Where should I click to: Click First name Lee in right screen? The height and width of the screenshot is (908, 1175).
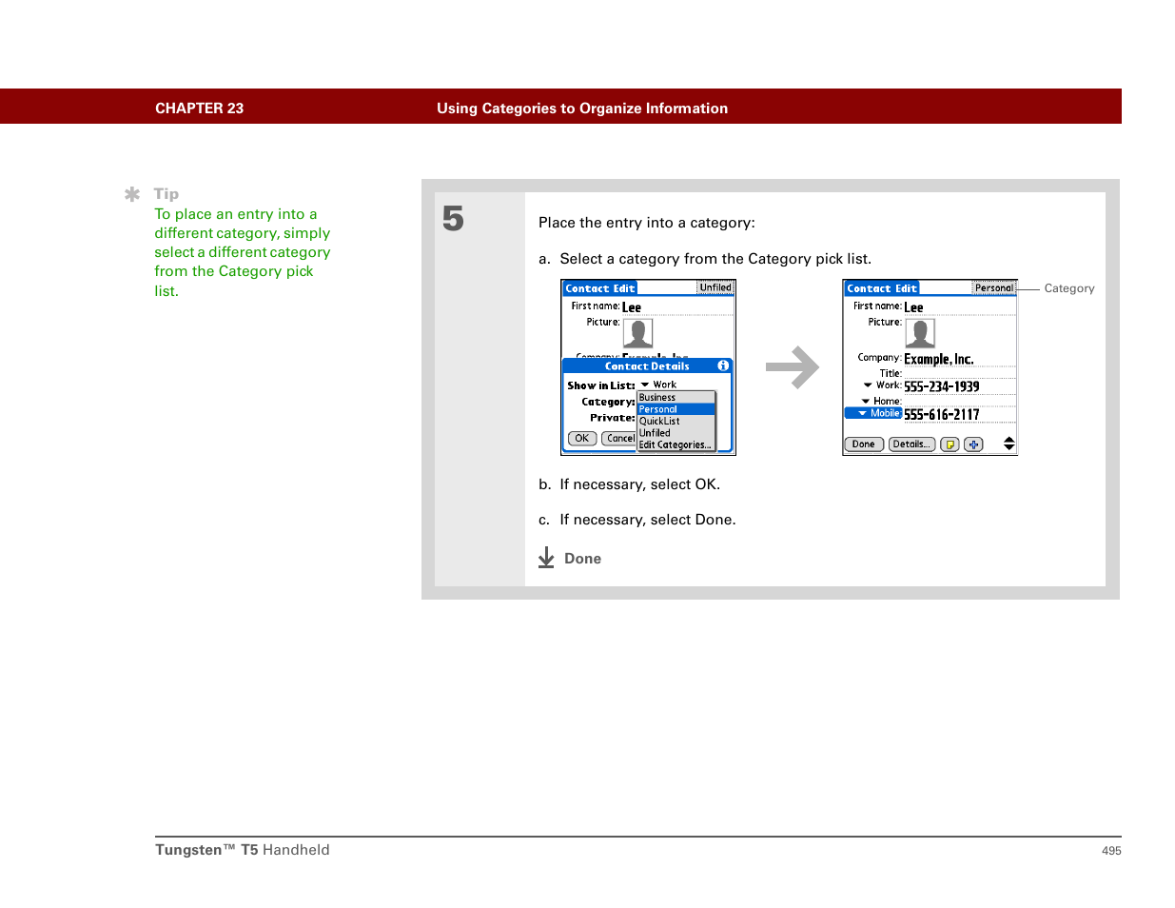913,307
